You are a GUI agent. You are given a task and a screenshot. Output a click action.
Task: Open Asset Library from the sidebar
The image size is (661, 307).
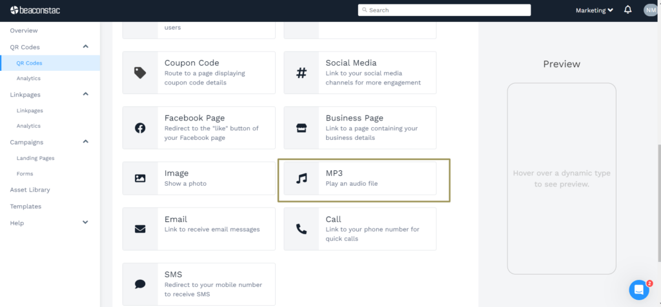pos(30,190)
